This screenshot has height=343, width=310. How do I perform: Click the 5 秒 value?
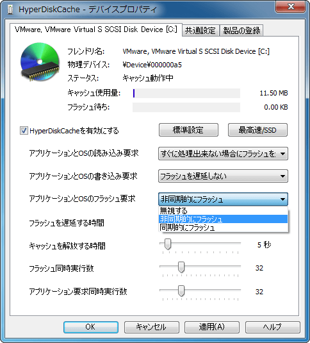[x=264, y=245]
